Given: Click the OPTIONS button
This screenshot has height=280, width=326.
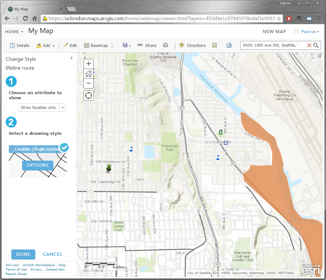Looking at the screenshot, I should tap(38, 165).
